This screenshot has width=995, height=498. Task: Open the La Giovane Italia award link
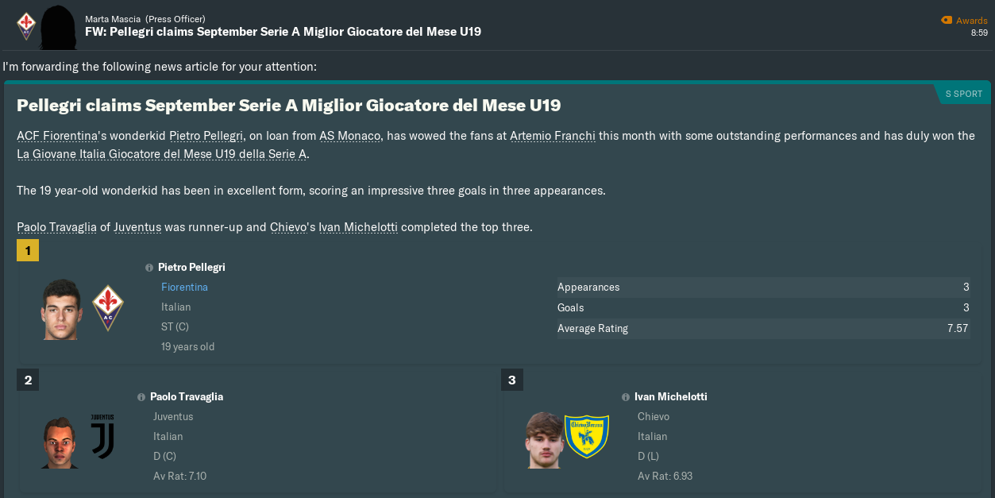(x=161, y=154)
